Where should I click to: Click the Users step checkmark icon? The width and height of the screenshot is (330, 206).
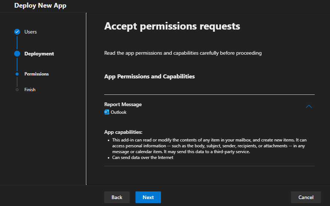17,32
